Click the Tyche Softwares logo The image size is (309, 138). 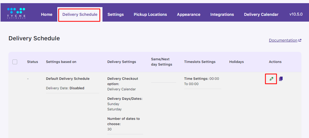[16, 13]
